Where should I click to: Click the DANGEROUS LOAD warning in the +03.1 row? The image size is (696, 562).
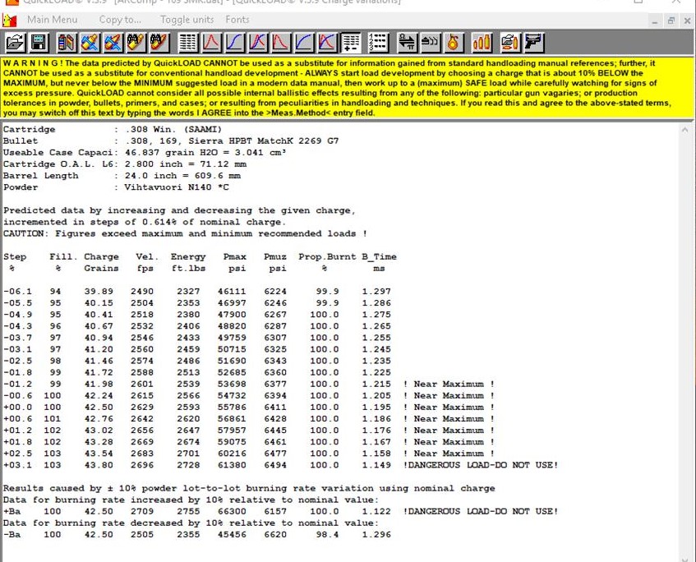[x=481, y=465]
